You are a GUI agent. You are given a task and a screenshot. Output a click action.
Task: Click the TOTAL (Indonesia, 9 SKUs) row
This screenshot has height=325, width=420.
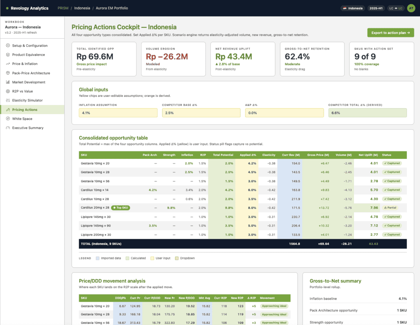(243, 244)
